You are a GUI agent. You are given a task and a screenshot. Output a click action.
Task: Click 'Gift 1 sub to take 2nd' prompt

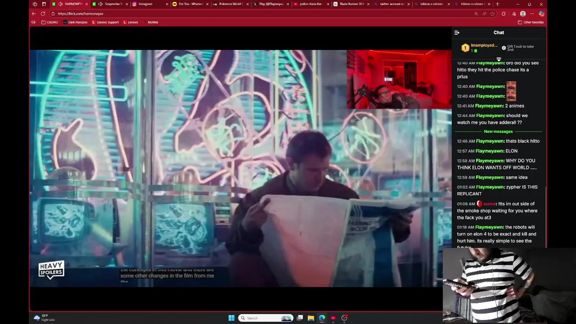click(518, 48)
